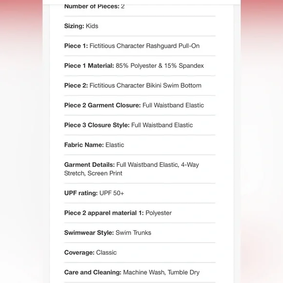This screenshot has width=283, height=283.
Task: Select Coverage: Classic row
Action: point(140,252)
